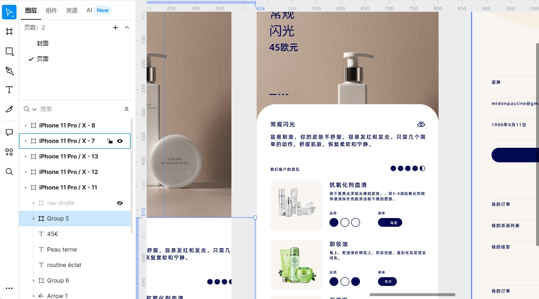Viewport: 539px width, 299px height.
Task: Click the middle empty dot under 卸妆油
Action: (345, 282)
